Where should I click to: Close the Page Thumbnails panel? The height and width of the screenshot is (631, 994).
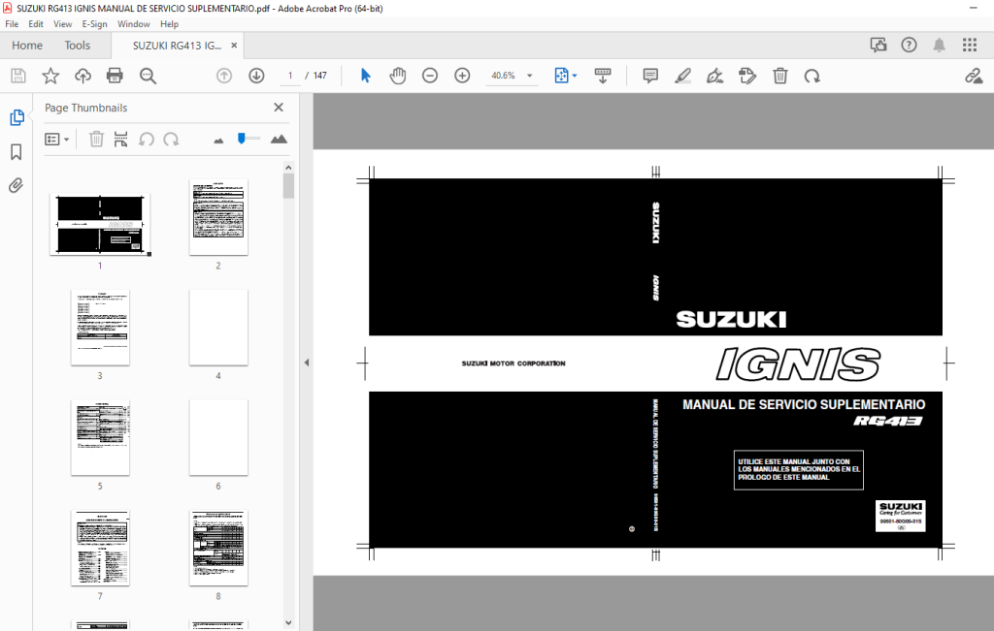coord(279,108)
